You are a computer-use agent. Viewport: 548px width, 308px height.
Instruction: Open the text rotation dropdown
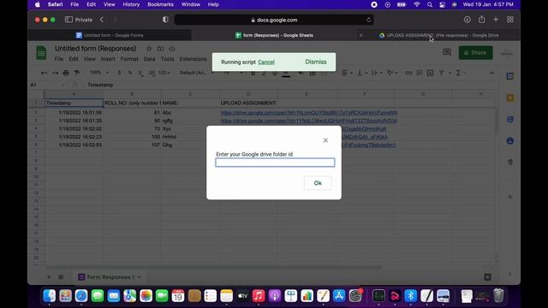pos(392,73)
